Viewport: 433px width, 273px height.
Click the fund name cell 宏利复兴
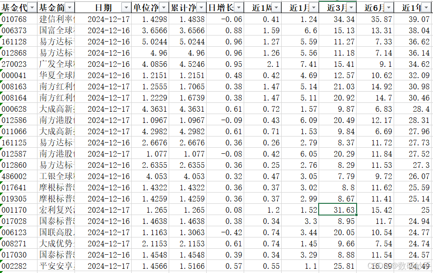pos(56,210)
